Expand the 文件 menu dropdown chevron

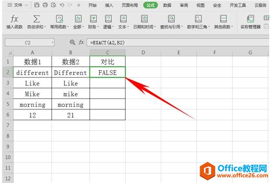point(26,5)
